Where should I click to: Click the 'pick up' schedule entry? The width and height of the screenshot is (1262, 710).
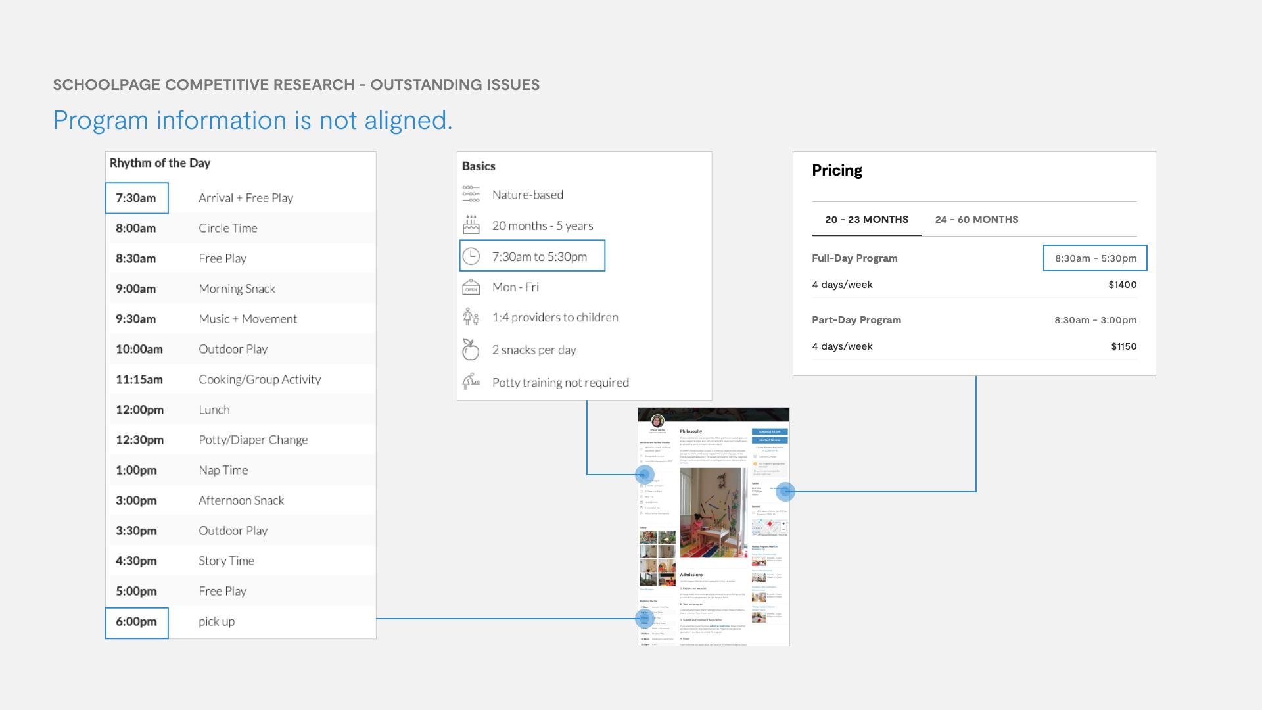[x=217, y=621]
